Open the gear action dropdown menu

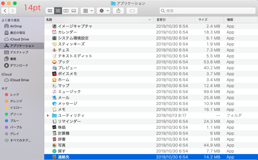[x=103, y=11]
